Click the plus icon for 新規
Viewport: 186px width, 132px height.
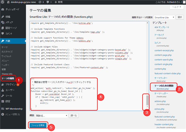tap(56, 2)
